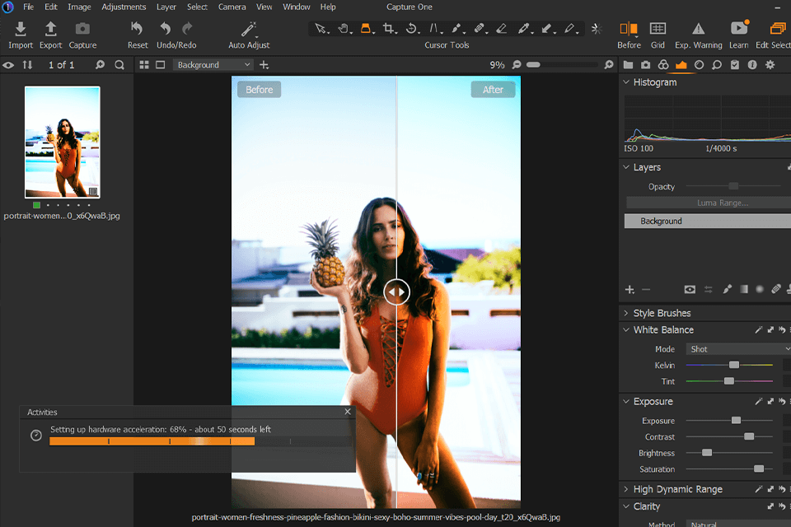Toggle the Exposure Warning
This screenshot has width=791, height=527.
click(x=698, y=29)
